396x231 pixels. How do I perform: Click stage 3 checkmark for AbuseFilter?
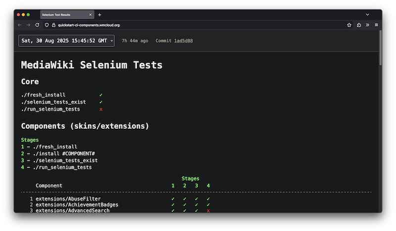pos(196,199)
